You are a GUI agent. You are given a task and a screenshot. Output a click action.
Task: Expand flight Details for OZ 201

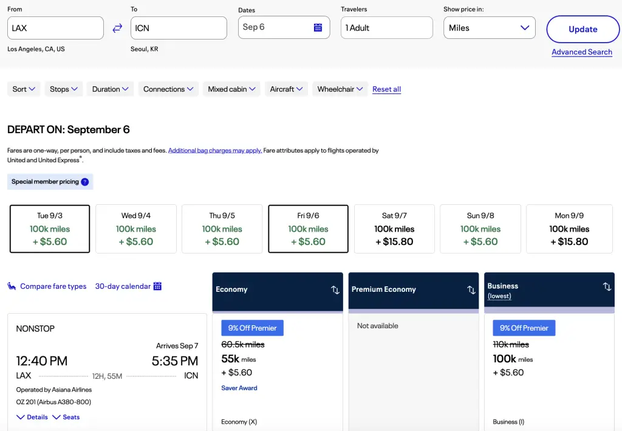32,417
